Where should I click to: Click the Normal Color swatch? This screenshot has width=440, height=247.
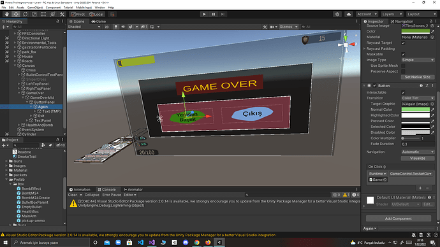click(415, 109)
